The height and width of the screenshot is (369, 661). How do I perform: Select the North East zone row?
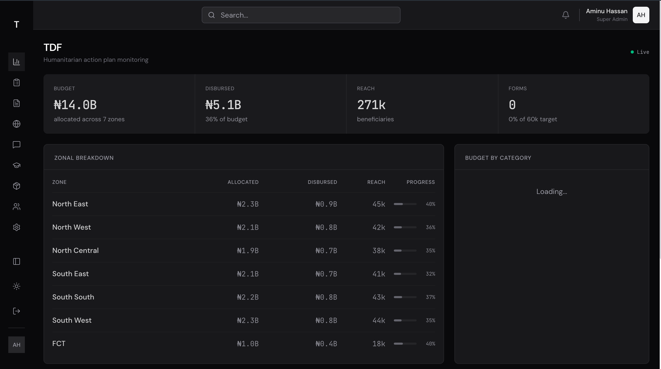[x=70, y=204]
